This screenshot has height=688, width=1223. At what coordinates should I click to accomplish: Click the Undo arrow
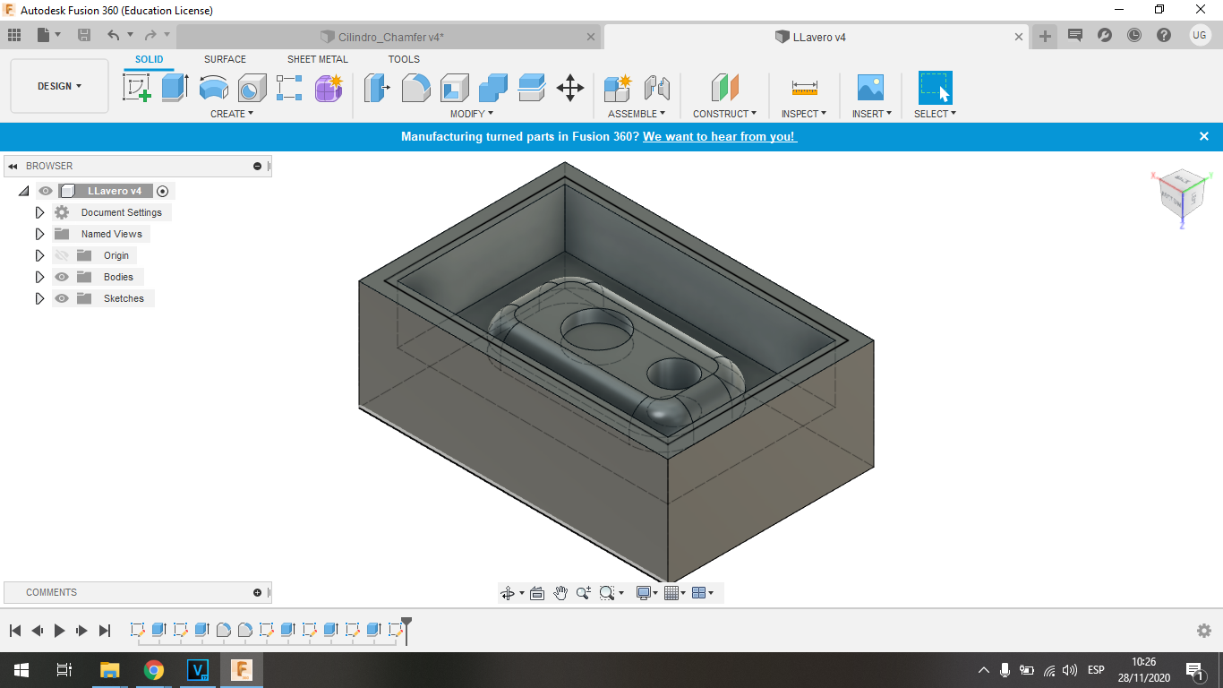tap(113, 35)
